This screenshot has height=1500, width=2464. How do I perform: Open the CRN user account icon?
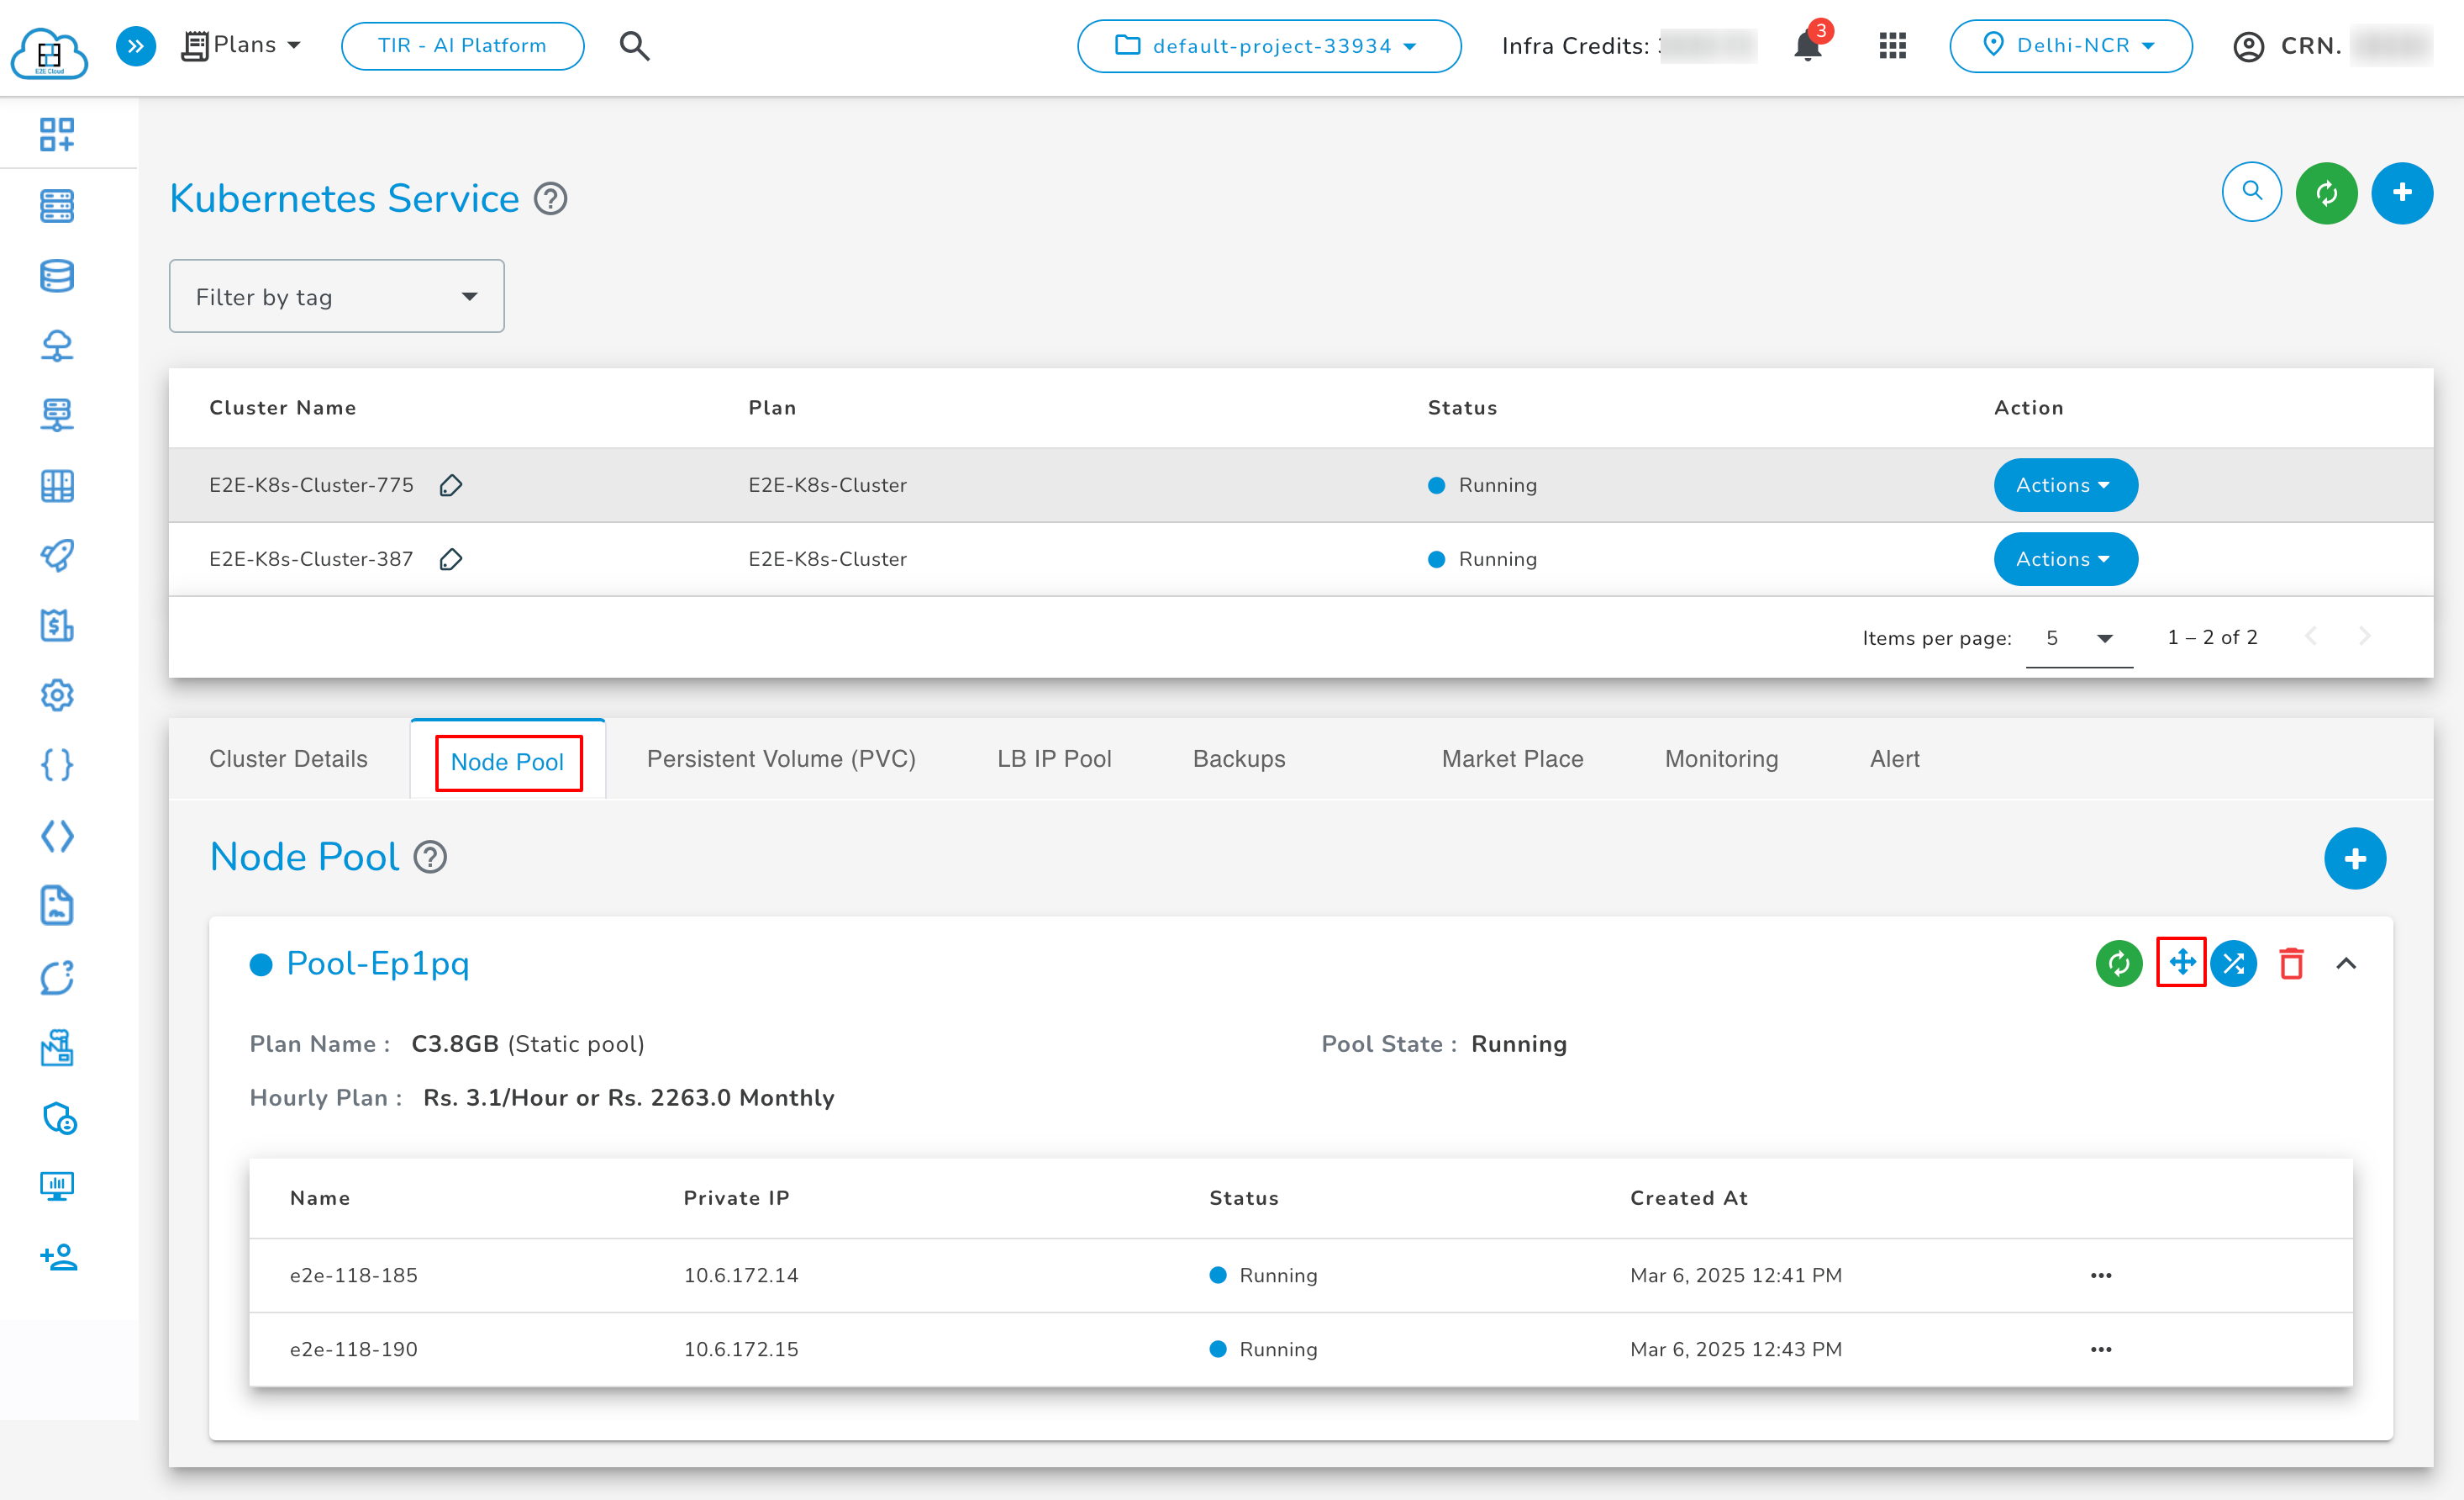(2248, 47)
